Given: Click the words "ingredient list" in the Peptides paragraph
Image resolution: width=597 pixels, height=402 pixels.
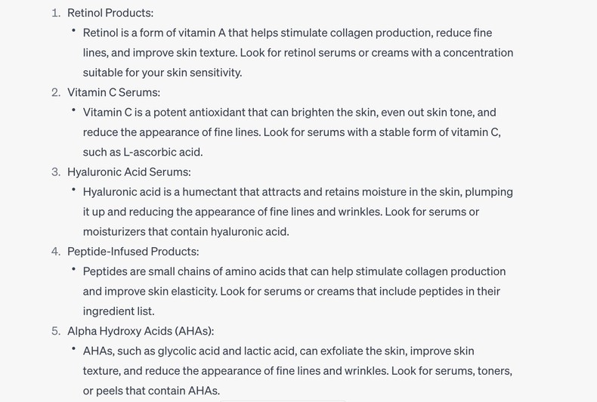Looking at the screenshot, I should (x=118, y=311).
